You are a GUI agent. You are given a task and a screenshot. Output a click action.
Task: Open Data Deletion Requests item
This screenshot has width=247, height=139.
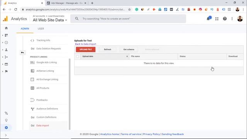pos(49,49)
